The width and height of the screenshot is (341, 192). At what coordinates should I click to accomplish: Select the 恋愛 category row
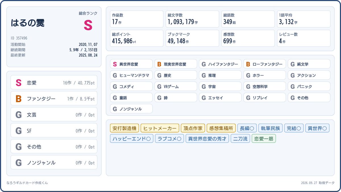click(54, 83)
